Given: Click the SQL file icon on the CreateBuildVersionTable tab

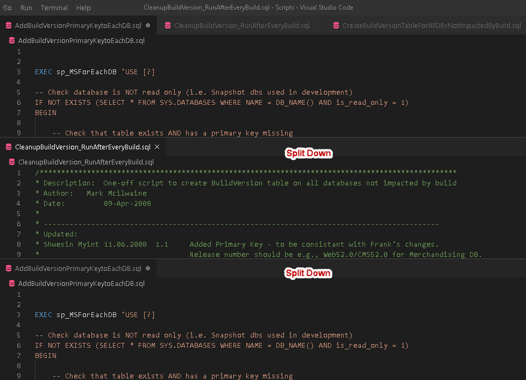Looking at the screenshot, I should click(x=336, y=26).
